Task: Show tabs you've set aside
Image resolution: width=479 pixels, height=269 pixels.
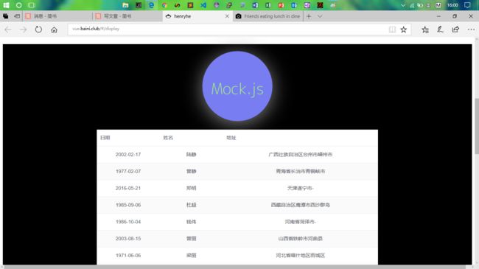Action: click(x=6, y=16)
